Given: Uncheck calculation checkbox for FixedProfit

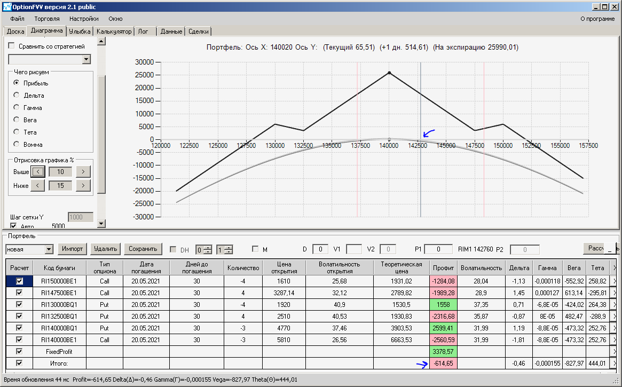Looking at the screenshot, I should 19,351.
